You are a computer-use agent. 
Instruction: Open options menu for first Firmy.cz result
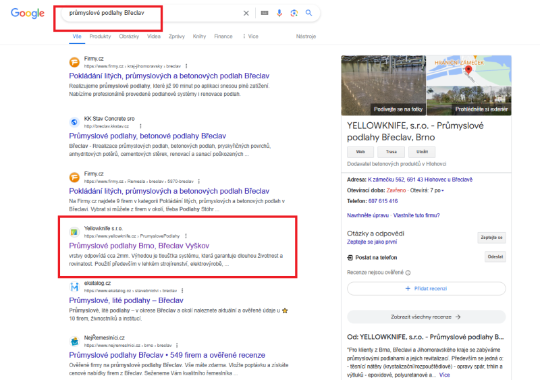(186, 66)
